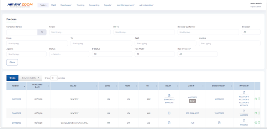Screen dimensions: 267x129
Task: Add a new invoice for folder D0000101
Action: 244,92
